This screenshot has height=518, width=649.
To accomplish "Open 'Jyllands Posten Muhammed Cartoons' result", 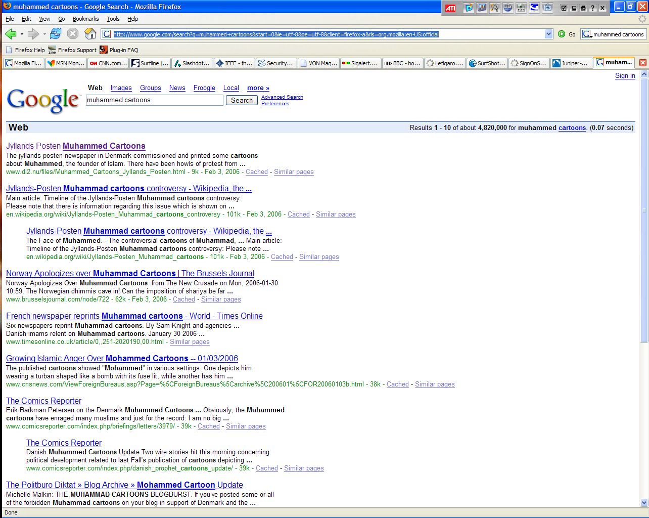I will click(x=76, y=146).
